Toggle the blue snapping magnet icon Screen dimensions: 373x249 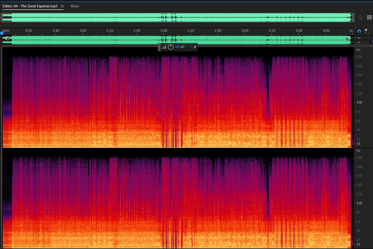click(x=359, y=31)
